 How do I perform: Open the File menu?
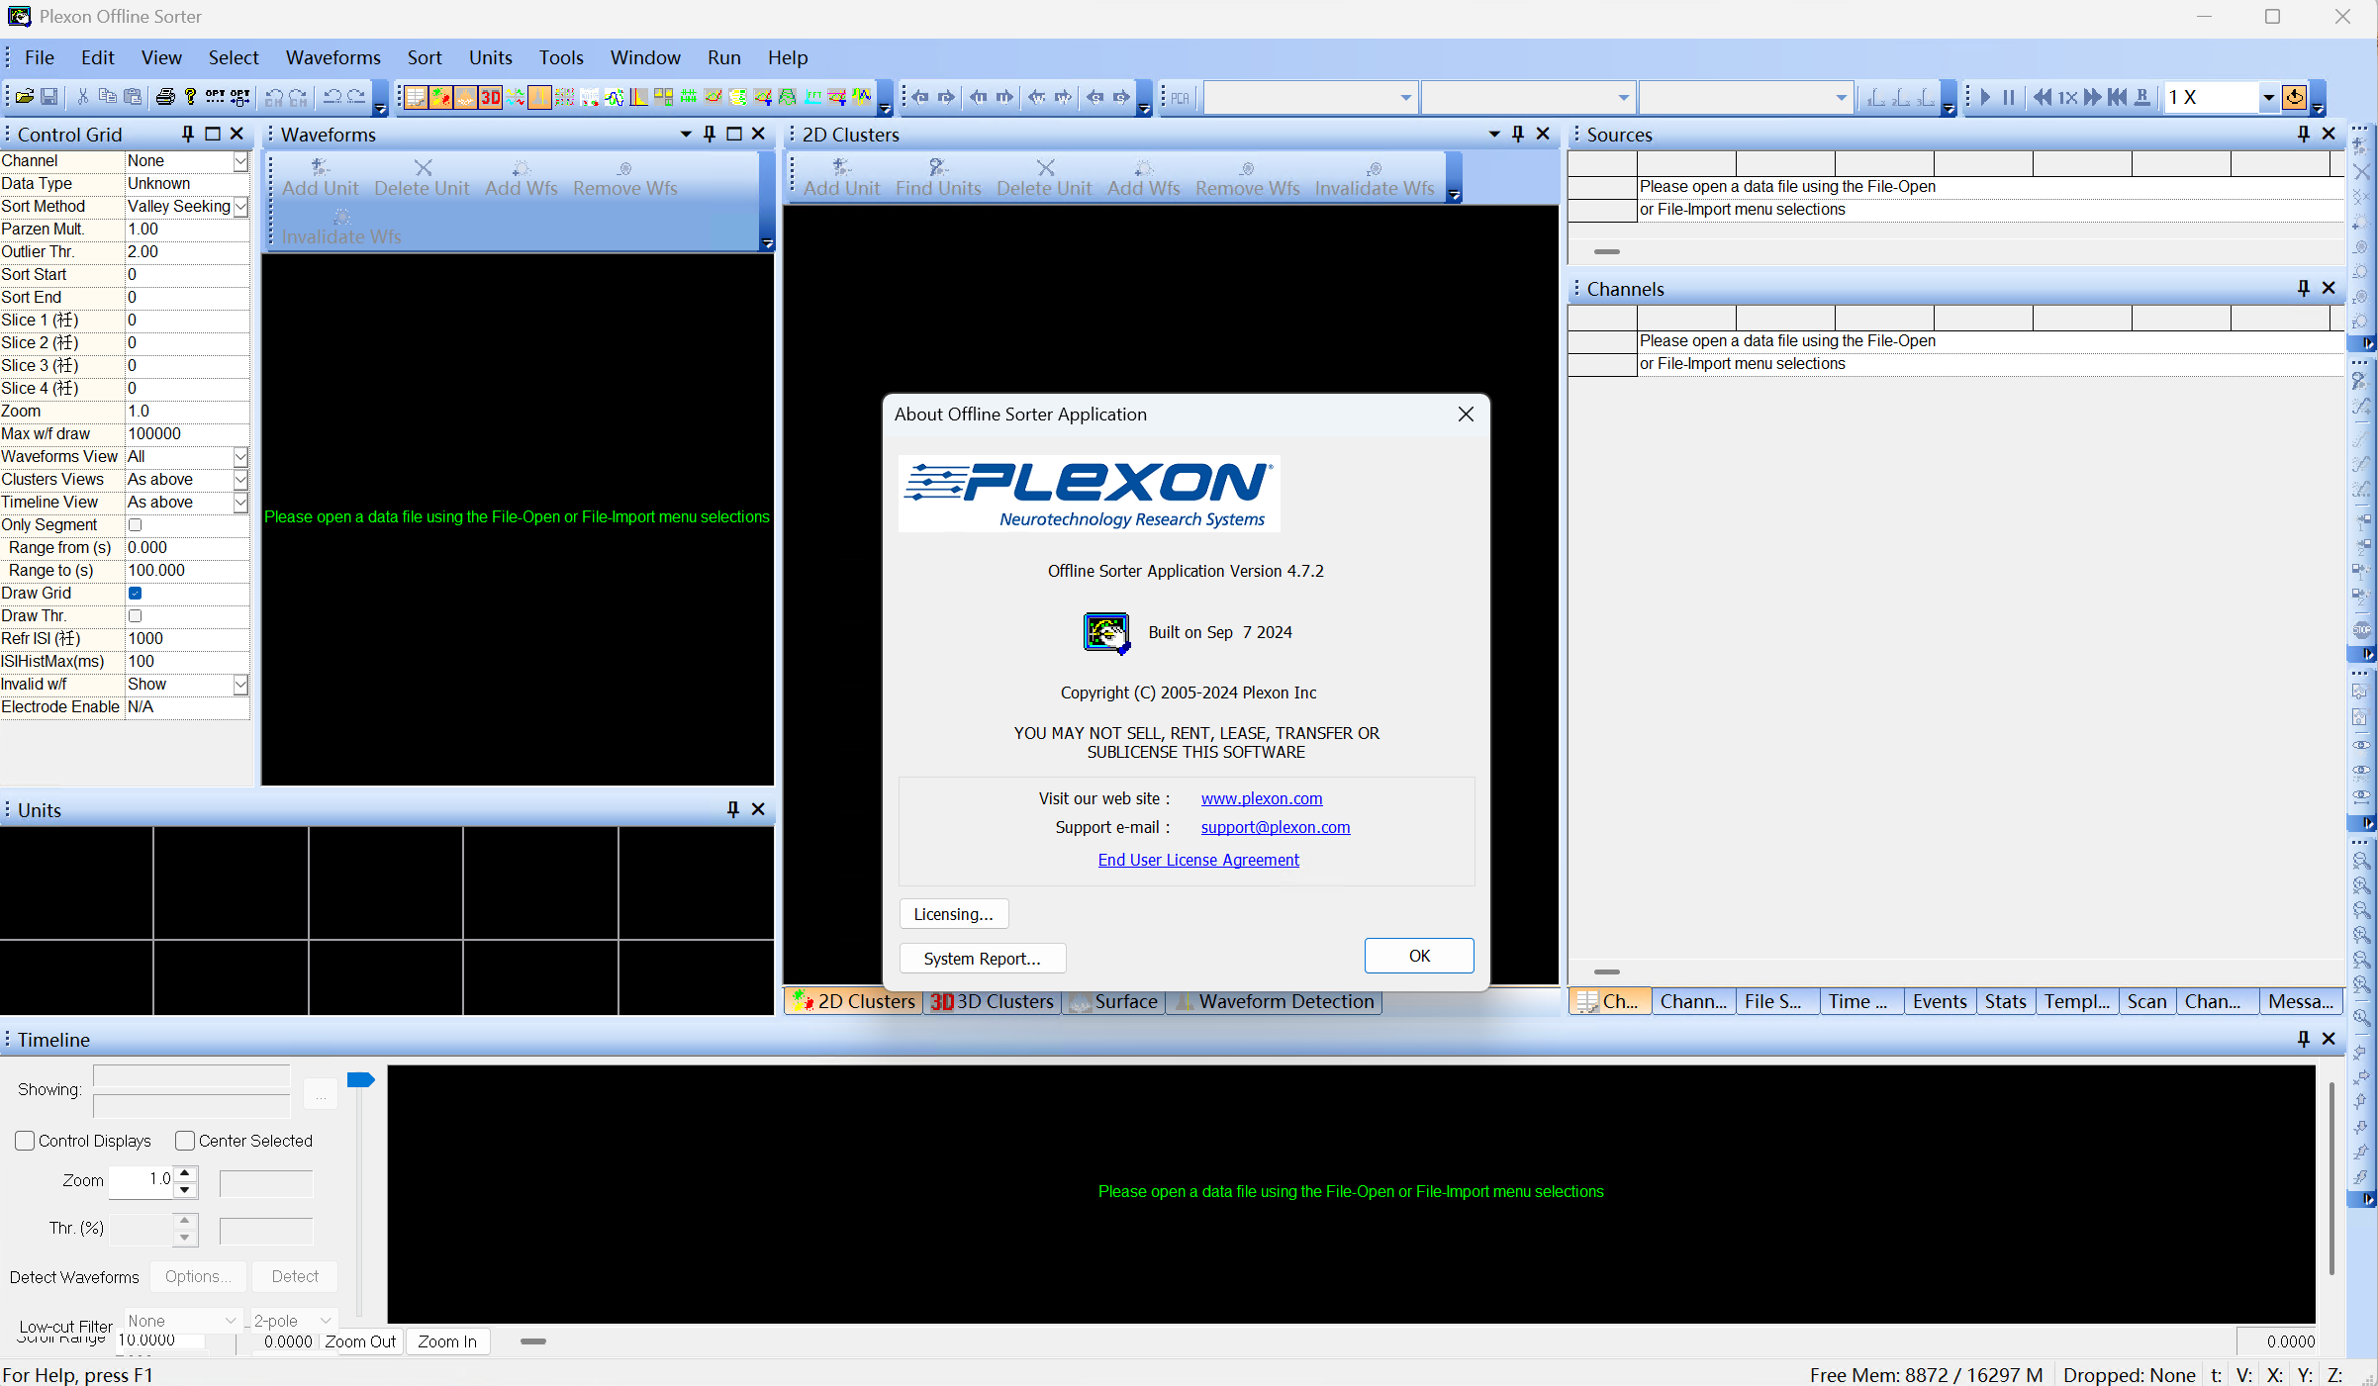pos(40,57)
